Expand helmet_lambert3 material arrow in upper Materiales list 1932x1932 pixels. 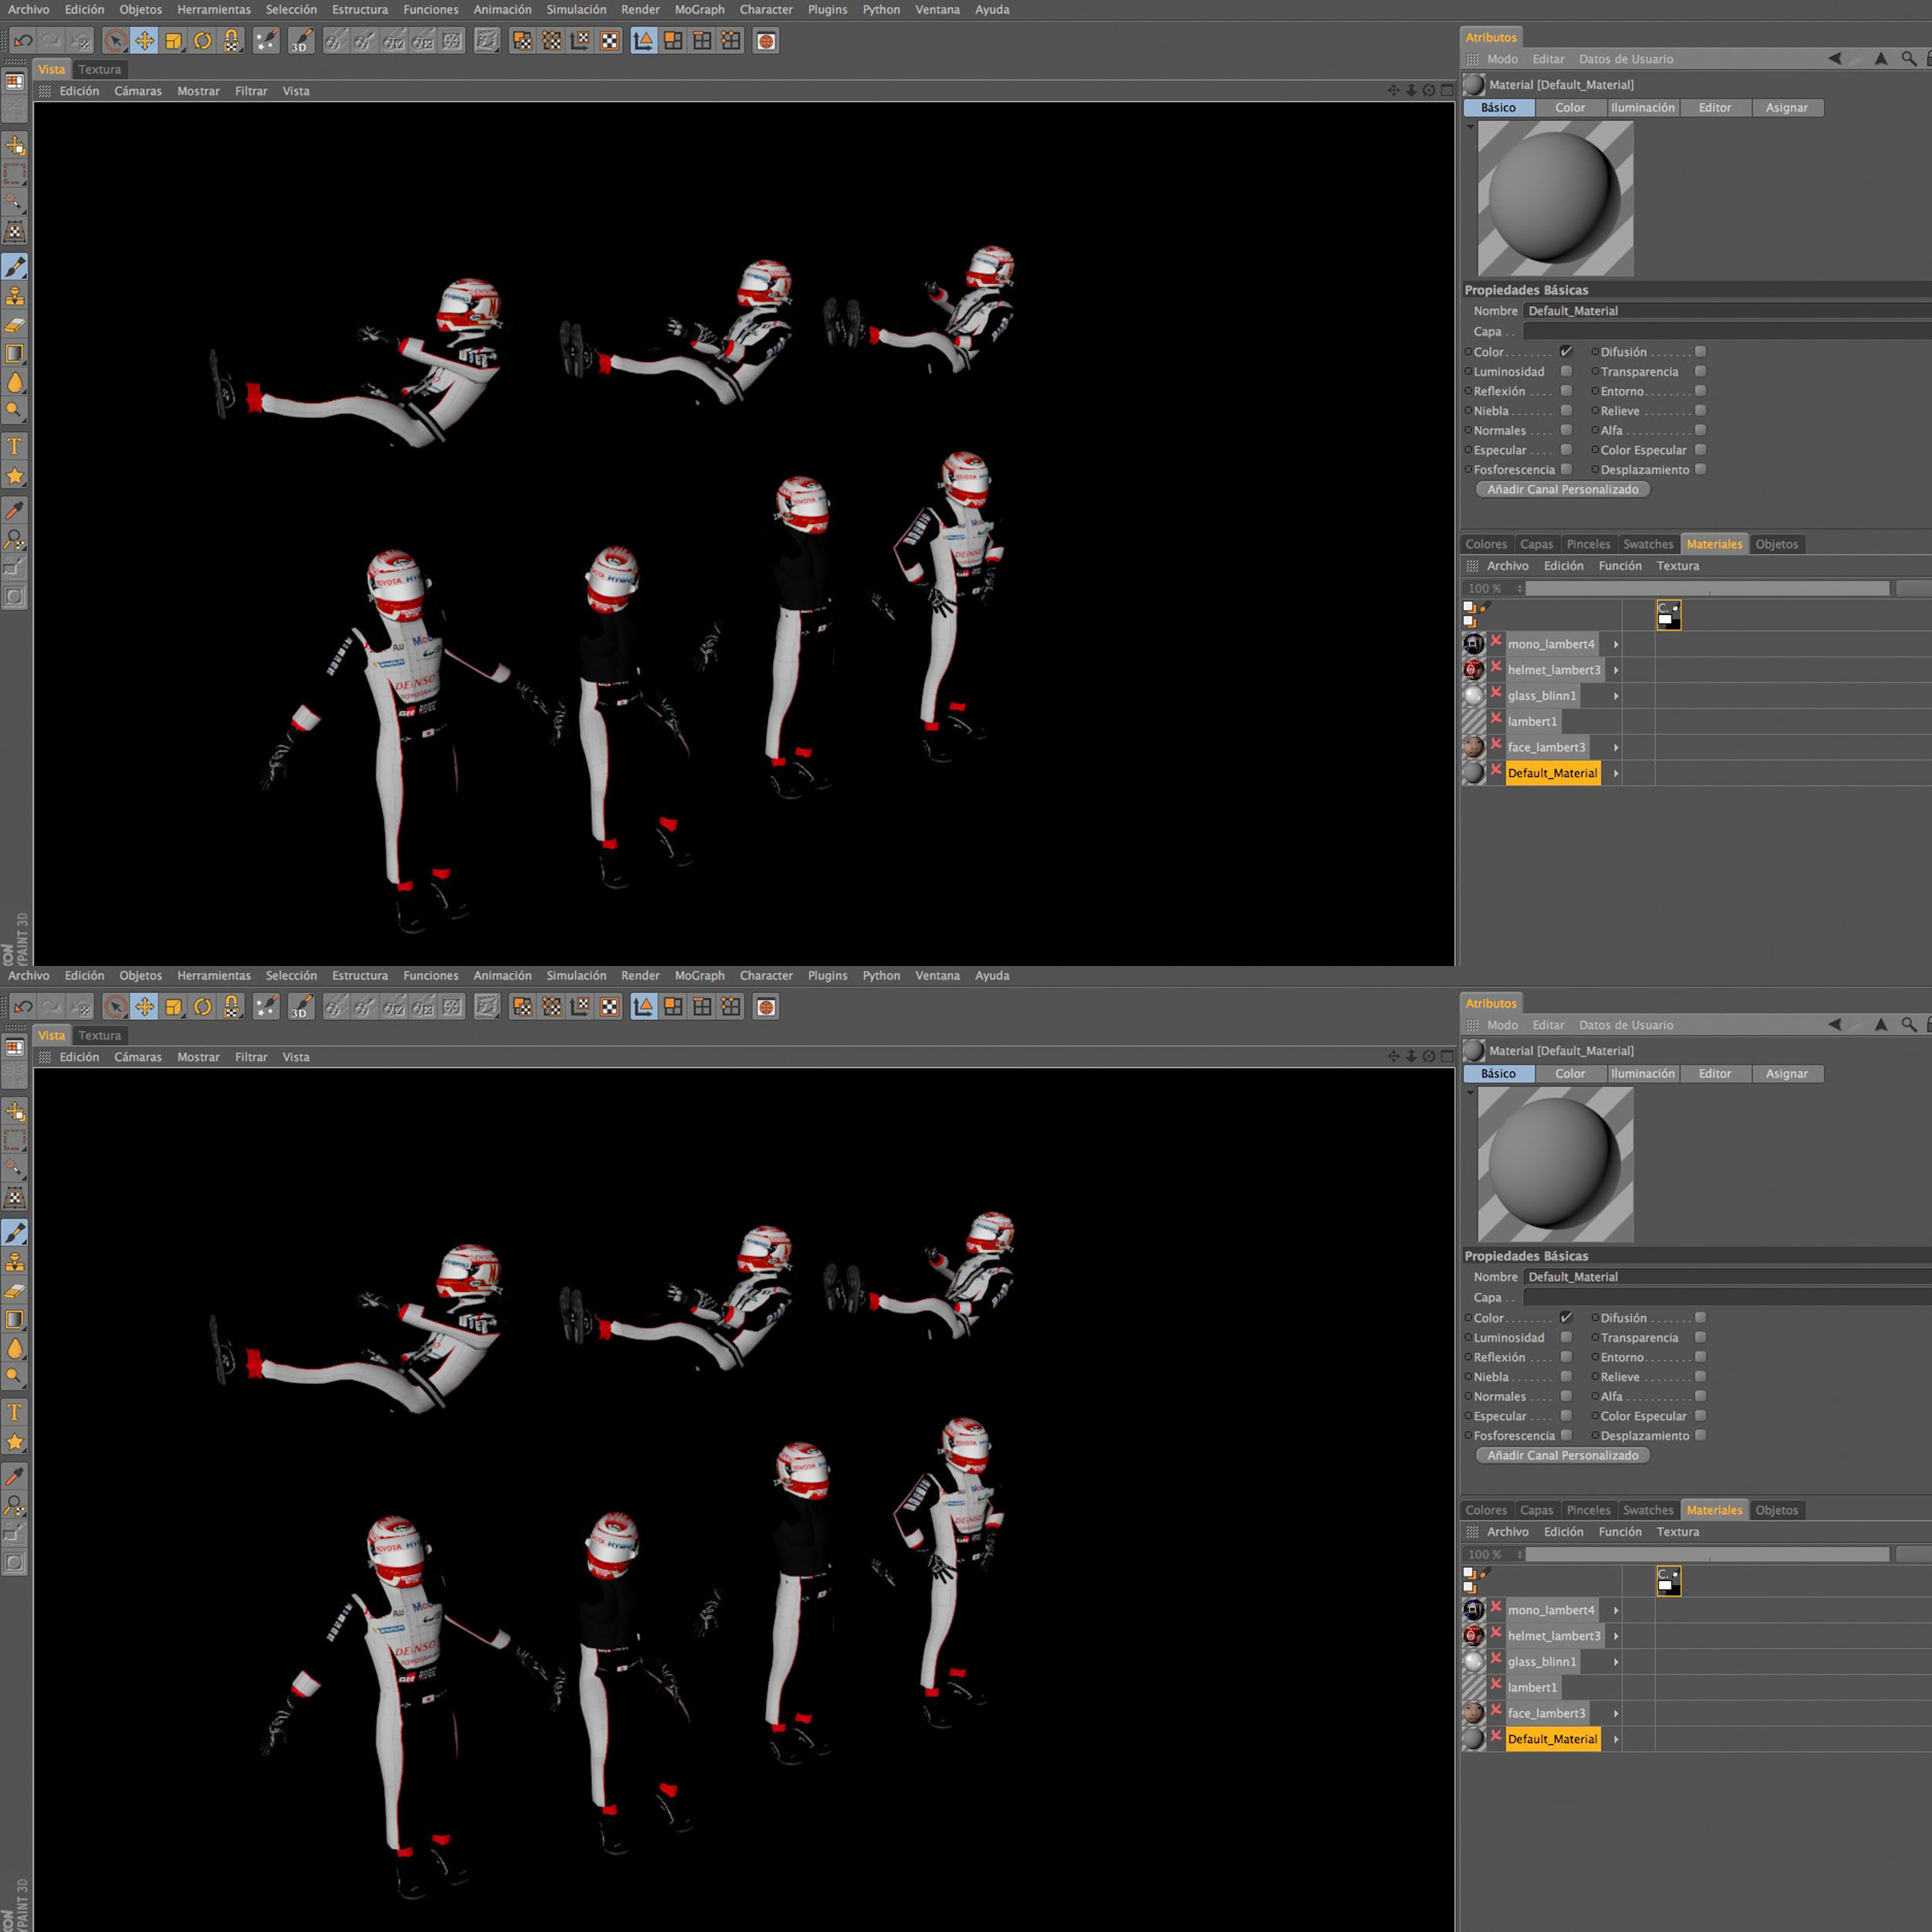[1616, 670]
